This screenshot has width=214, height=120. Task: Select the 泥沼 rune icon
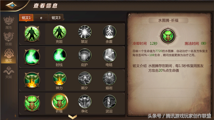[x=109, y=102]
